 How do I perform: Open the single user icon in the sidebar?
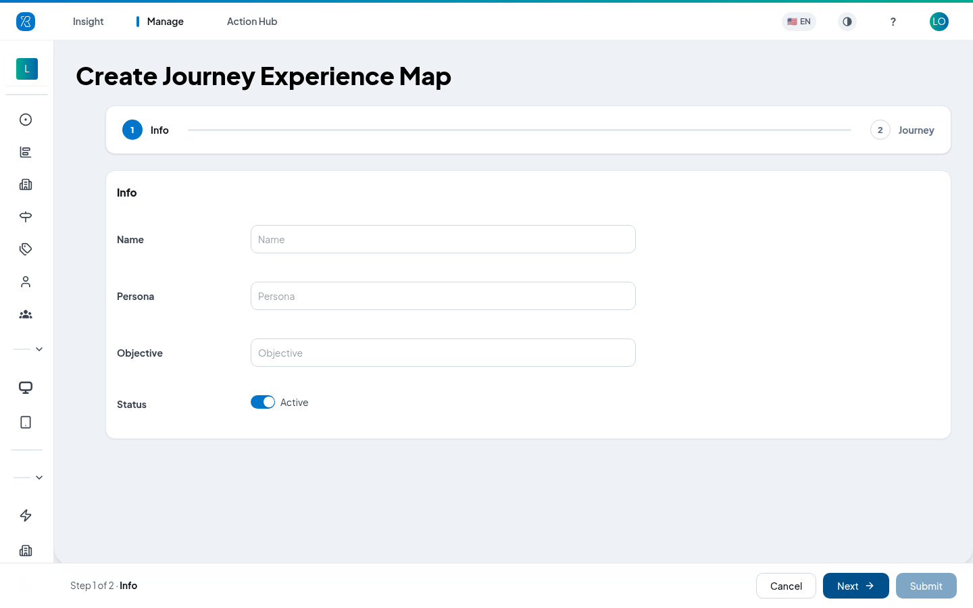26,282
